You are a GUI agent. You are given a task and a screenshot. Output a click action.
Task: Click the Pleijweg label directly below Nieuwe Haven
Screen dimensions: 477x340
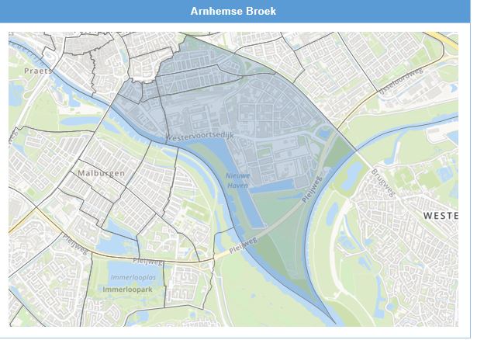[x=241, y=248]
